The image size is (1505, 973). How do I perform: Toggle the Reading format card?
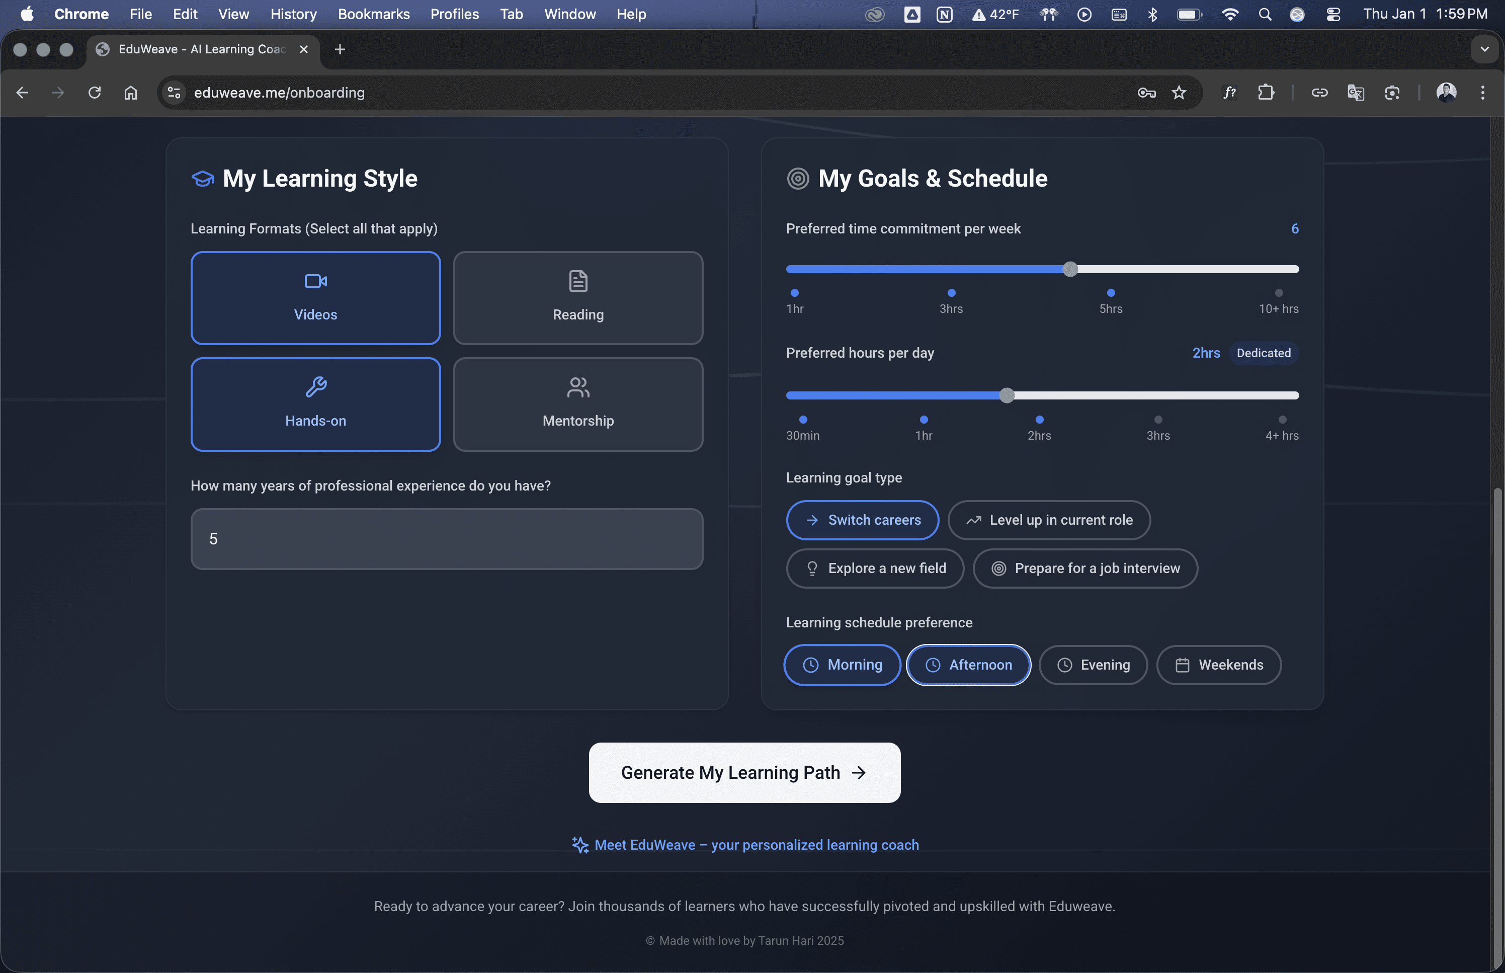(x=577, y=298)
